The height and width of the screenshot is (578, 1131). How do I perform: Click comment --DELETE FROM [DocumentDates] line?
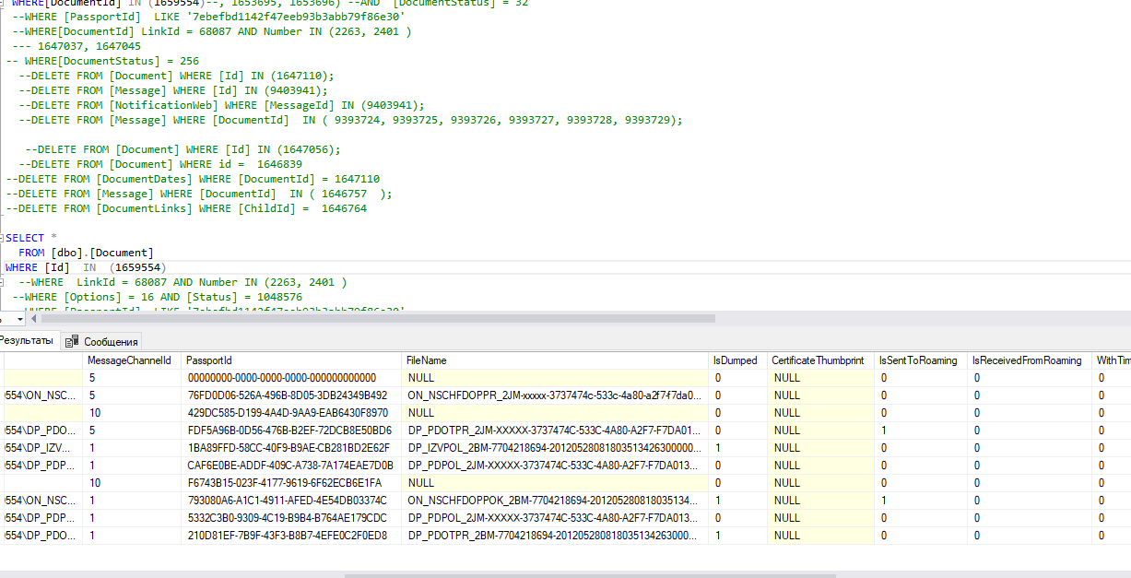[193, 179]
